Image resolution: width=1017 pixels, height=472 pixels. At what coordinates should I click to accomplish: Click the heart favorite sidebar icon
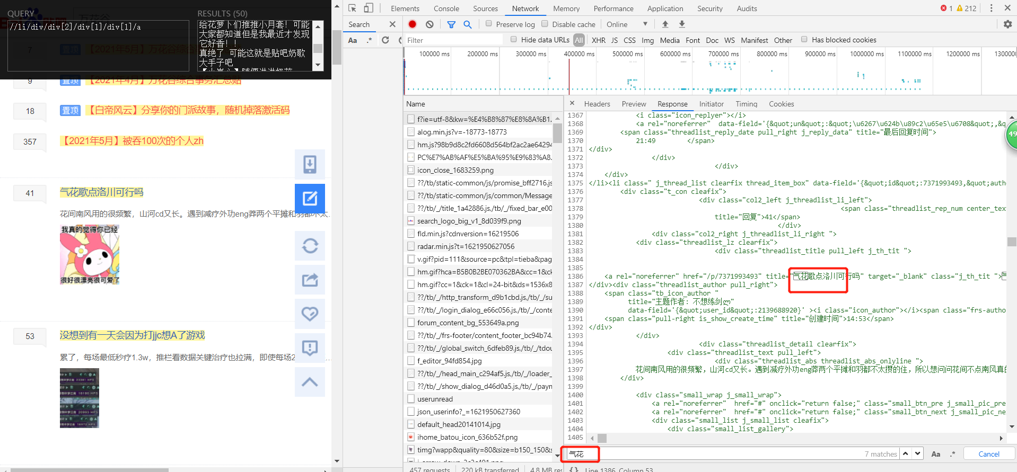click(x=310, y=314)
